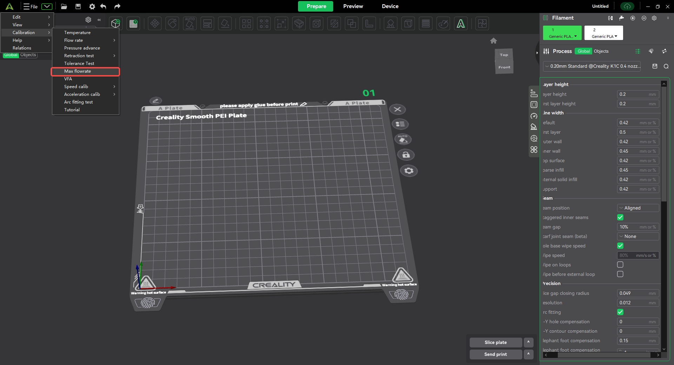Click the Send print button
The height and width of the screenshot is (365, 674).
click(x=495, y=354)
